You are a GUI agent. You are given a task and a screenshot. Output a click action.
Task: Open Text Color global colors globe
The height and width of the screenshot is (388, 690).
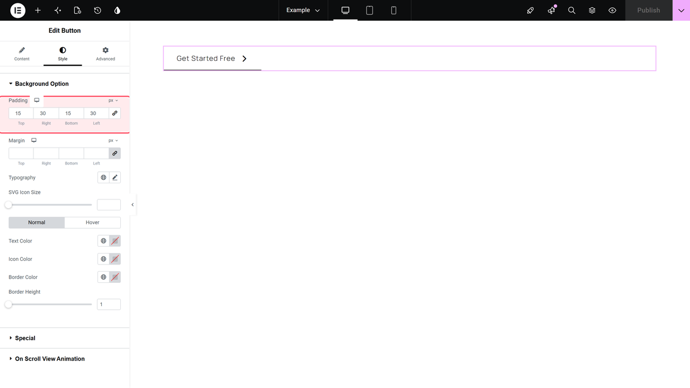pyautogui.click(x=103, y=241)
